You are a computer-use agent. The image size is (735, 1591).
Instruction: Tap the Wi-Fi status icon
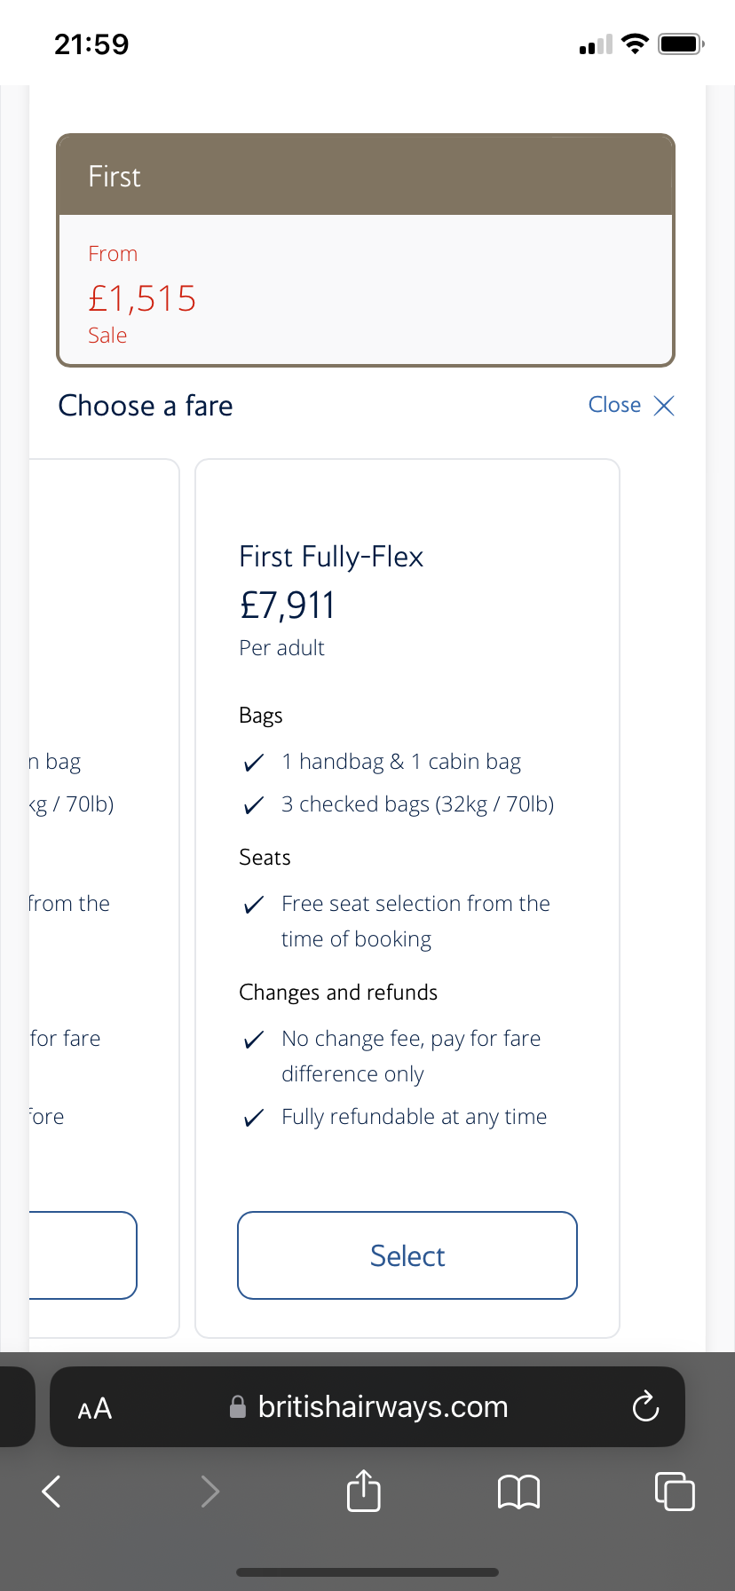coord(635,44)
